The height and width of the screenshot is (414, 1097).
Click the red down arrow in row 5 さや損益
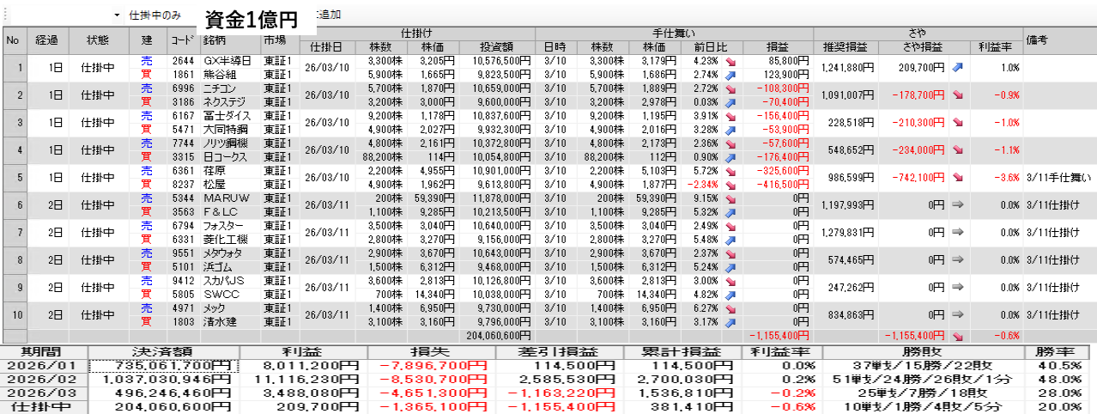pyautogui.click(x=957, y=178)
